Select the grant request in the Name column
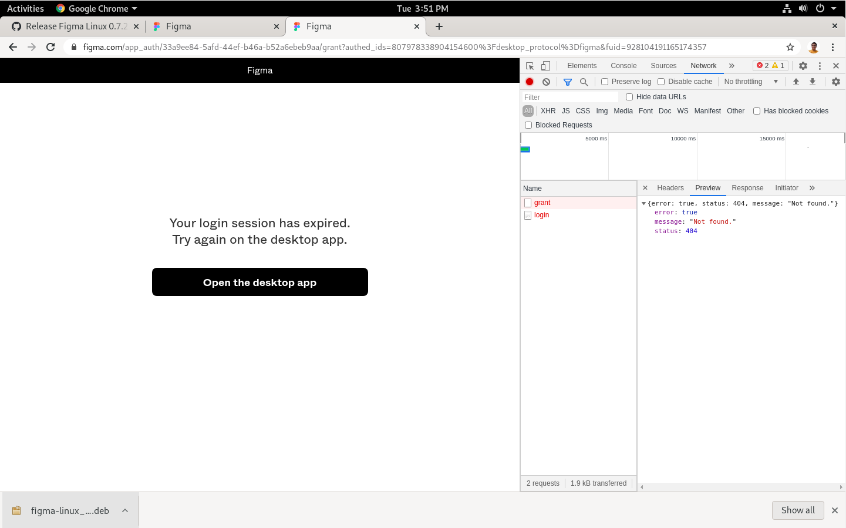846x528 pixels. (541, 202)
